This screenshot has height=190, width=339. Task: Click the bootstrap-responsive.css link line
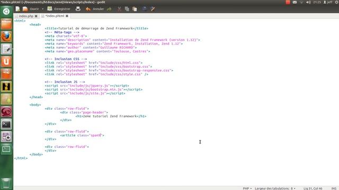tap(109, 70)
